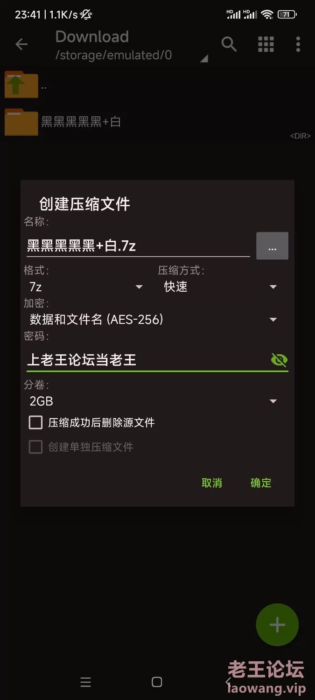Click the browse "..." button
The width and height of the screenshot is (315, 700).
point(272,246)
